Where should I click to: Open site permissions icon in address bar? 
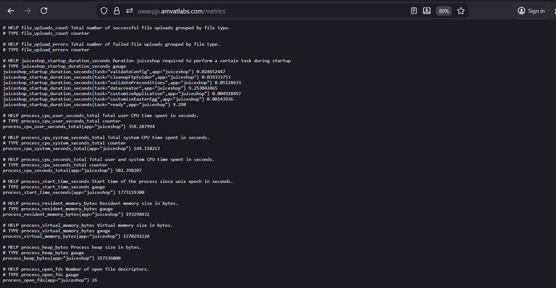pos(130,11)
